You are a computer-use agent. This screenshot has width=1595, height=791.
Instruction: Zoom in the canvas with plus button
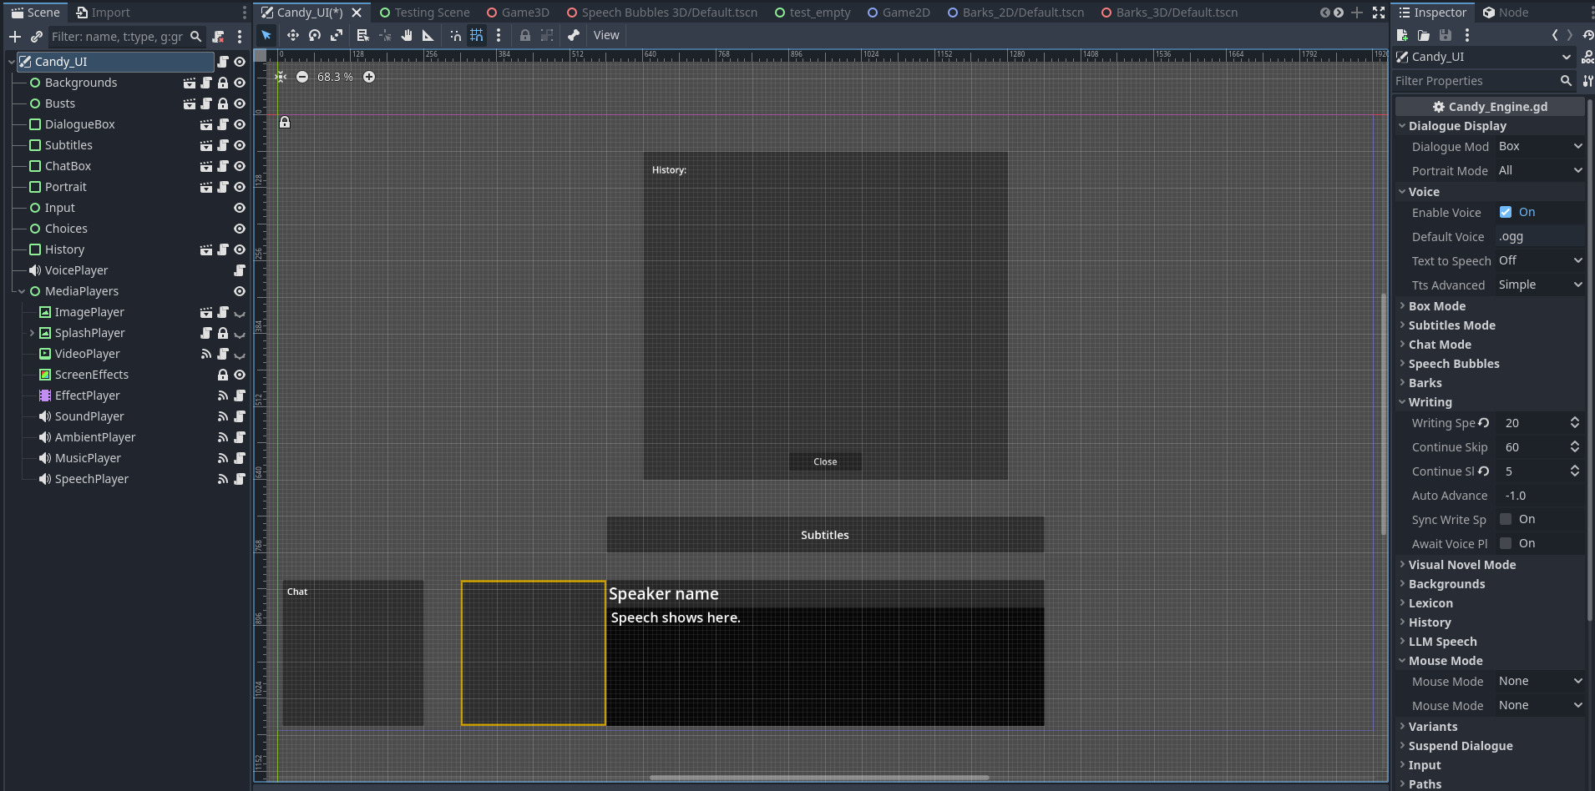pos(369,77)
